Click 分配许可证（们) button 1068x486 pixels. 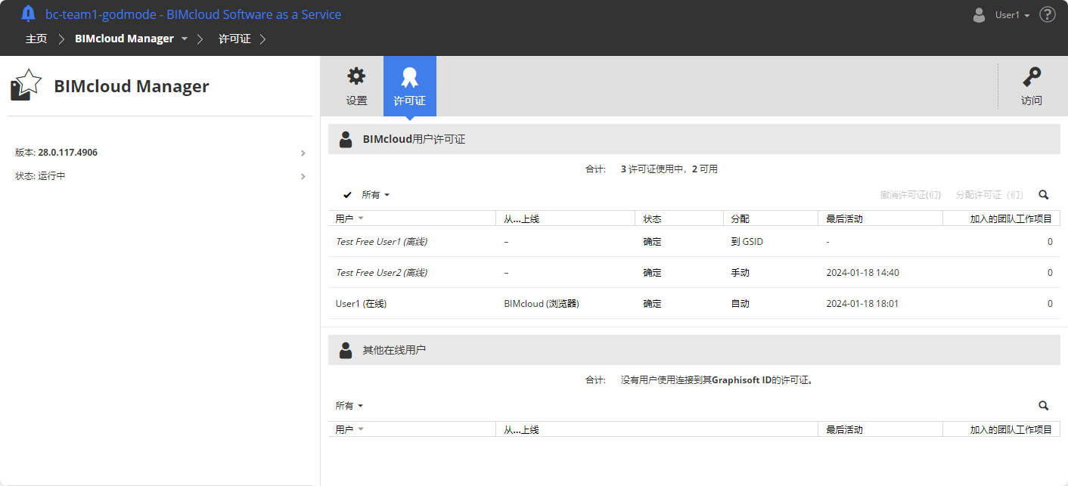(989, 195)
